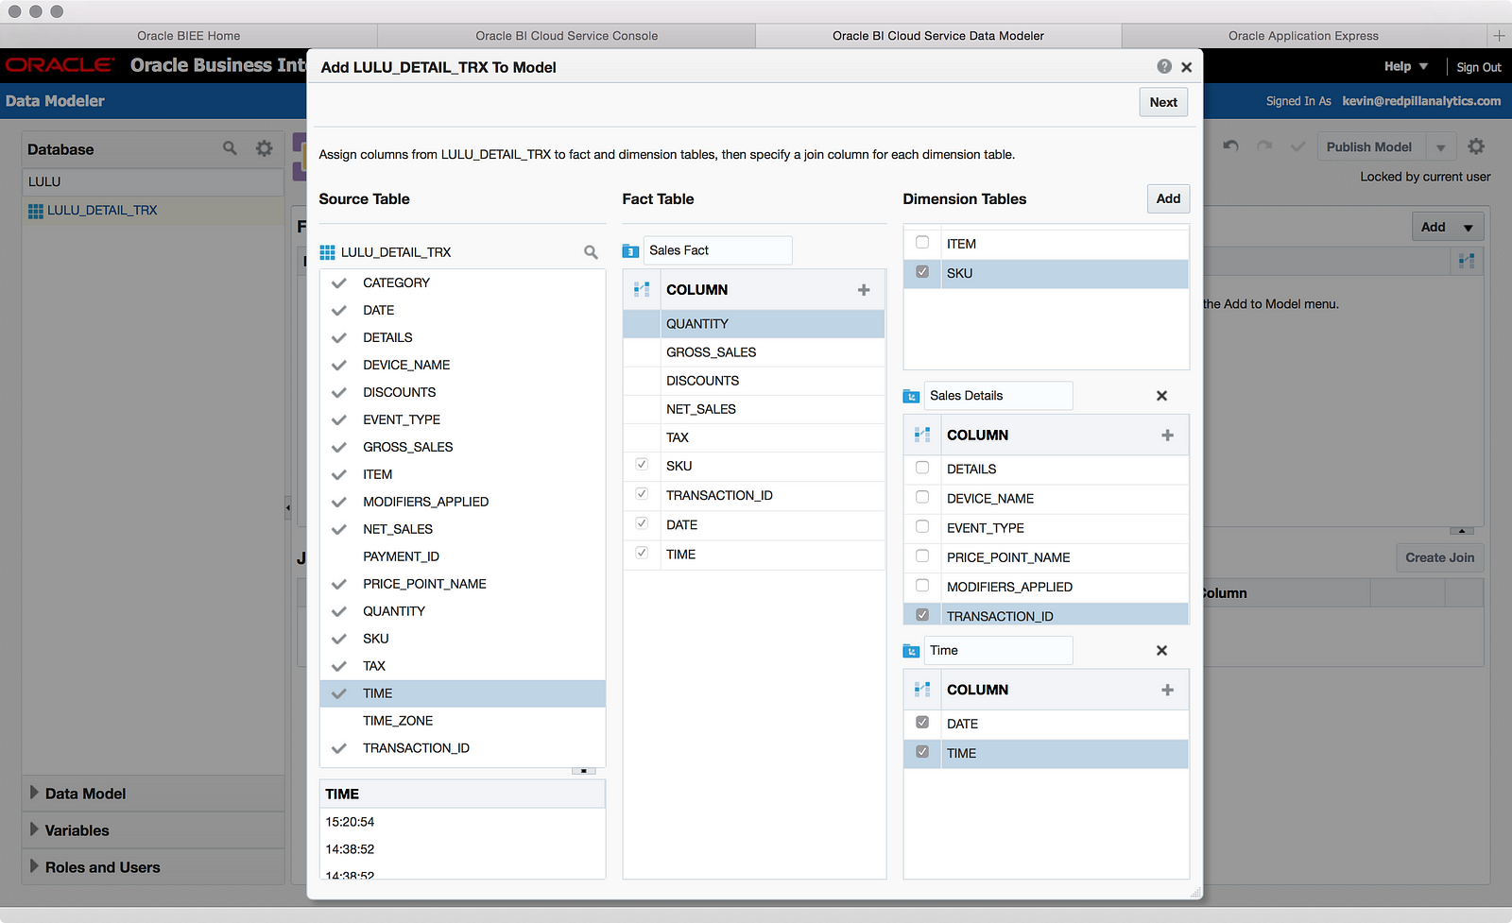Expand the Roles and Users section
The width and height of the screenshot is (1512, 923).
tap(35, 866)
